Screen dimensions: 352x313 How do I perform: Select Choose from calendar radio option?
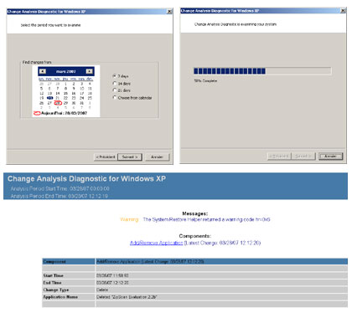click(115, 98)
